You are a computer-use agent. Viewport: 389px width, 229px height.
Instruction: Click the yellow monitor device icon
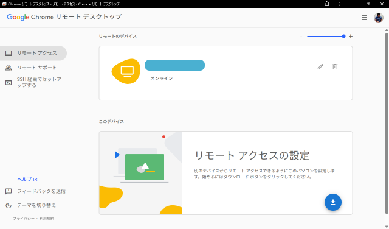pyautogui.click(x=126, y=71)
